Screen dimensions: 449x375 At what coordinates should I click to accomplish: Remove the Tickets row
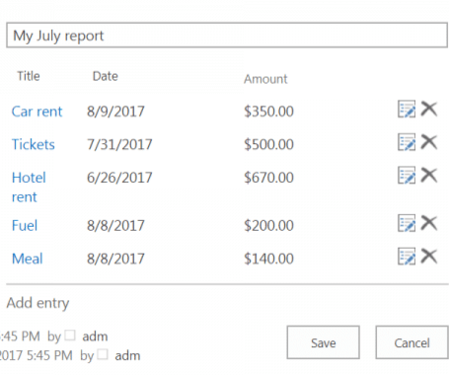tap(429, 142)
